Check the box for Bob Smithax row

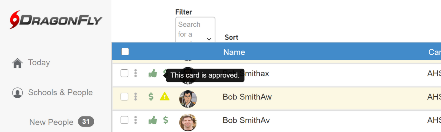[124, 73]
